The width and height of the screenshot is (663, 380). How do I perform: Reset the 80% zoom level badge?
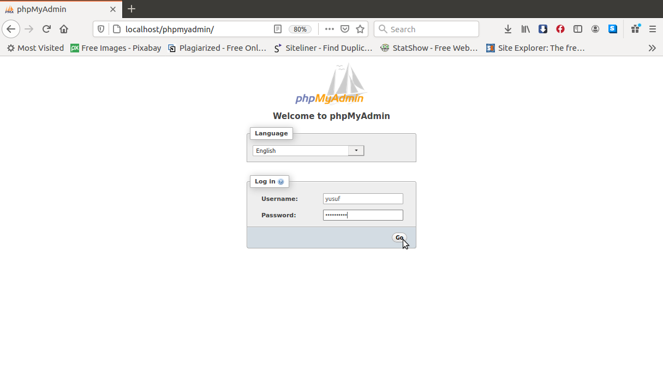300,29
